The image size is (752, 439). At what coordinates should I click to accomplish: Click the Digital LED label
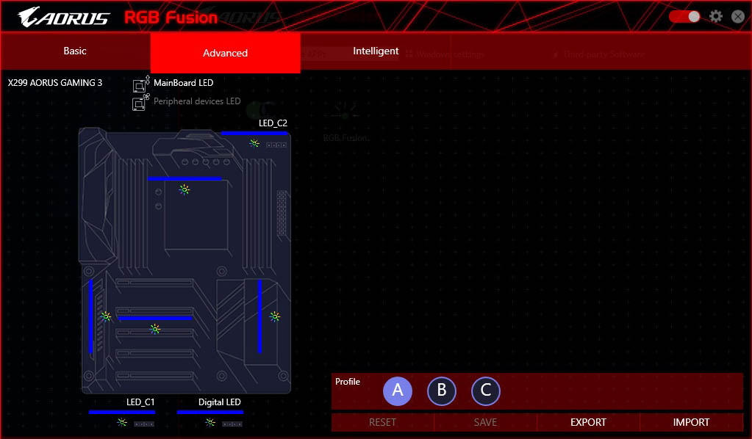click(x=220, y=402)
